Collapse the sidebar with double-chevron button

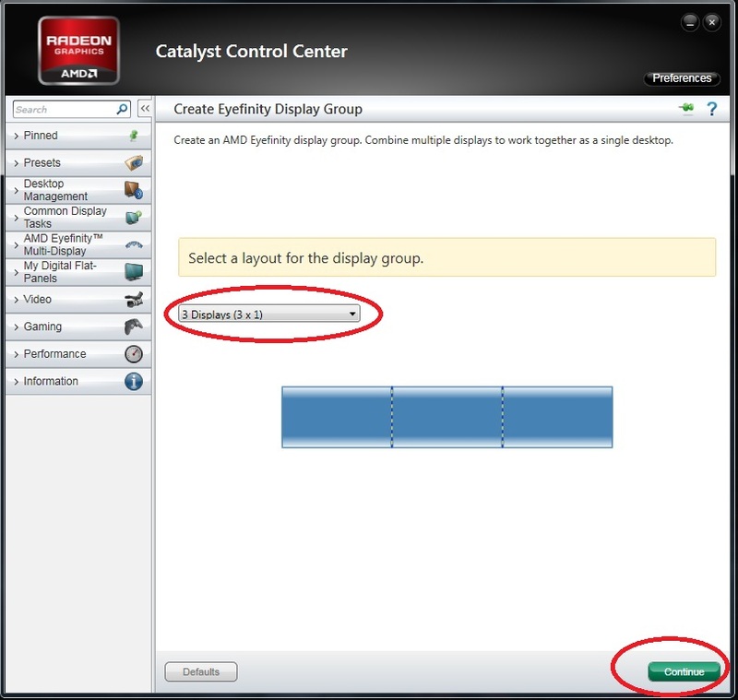point(145,109)
